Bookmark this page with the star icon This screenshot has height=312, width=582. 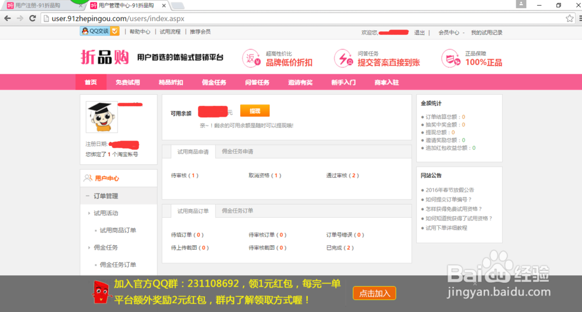click(x=570, y=18)
